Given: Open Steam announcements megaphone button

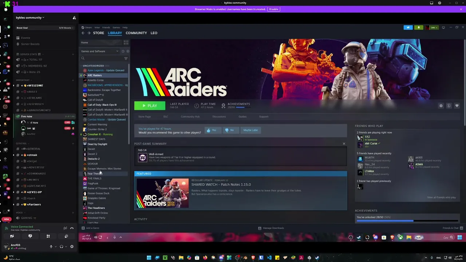Looking at the screenshot, I should coord(408,27).
